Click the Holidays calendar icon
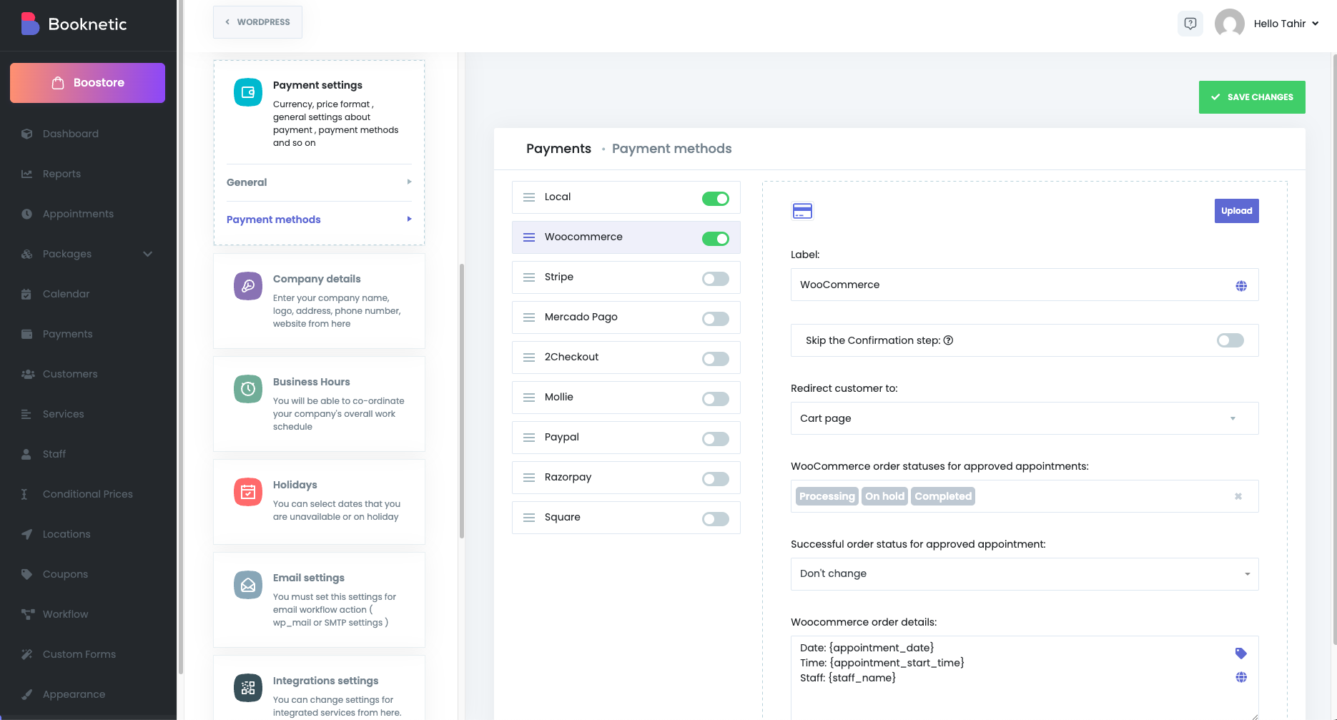1337x720 pixels. pyautogui.click(x=248, y=492)
